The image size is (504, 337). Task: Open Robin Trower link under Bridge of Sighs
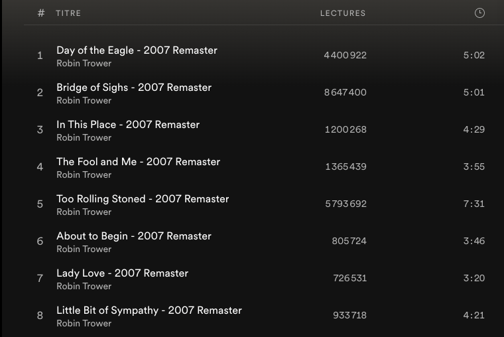tap(84, 101)
